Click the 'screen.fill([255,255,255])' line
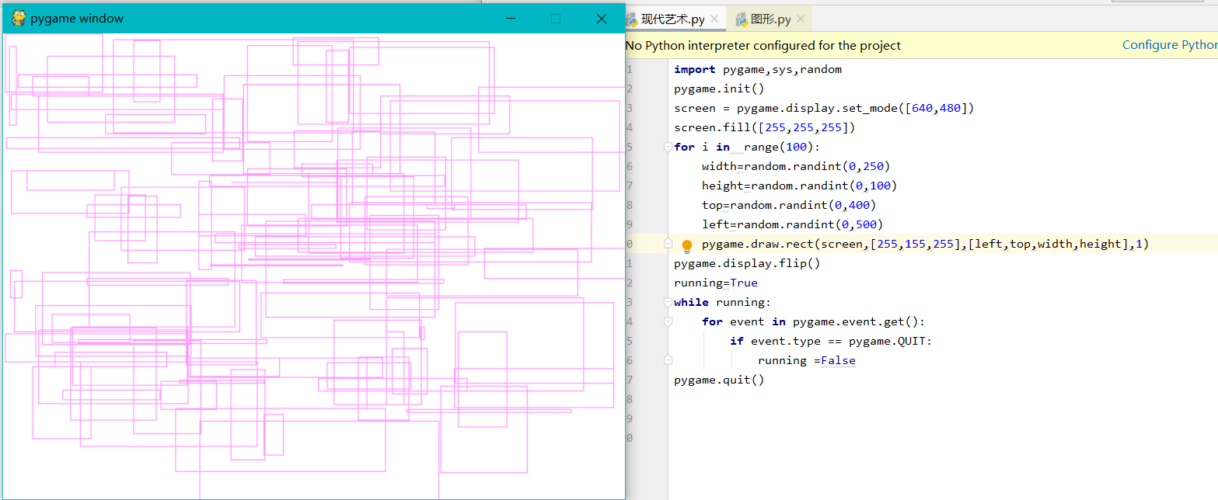Viewport: 1218px width, 500px height. click(x=765, y=127)
